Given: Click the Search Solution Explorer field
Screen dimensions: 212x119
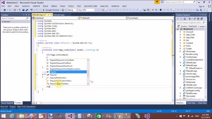Looking at the screenshot, I should click(191, 22).
